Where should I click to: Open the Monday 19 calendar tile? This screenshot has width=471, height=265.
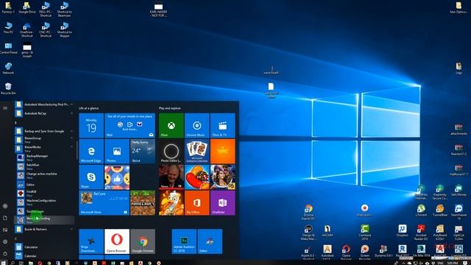pyautogui.click(x=91, y=125)
